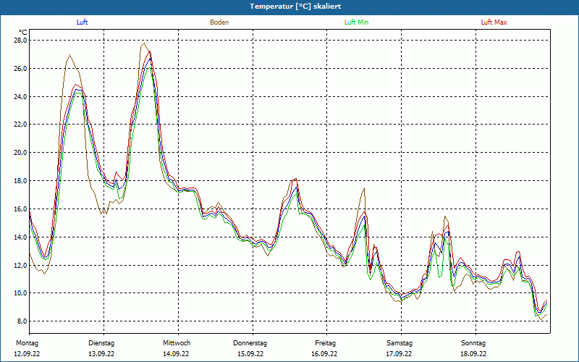Click the 'Sonntag' day label
The height and width of the screenshot is (362, 579).
(473, 343)
